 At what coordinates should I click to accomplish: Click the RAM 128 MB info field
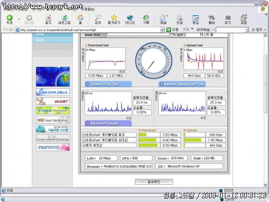(207, 158)
